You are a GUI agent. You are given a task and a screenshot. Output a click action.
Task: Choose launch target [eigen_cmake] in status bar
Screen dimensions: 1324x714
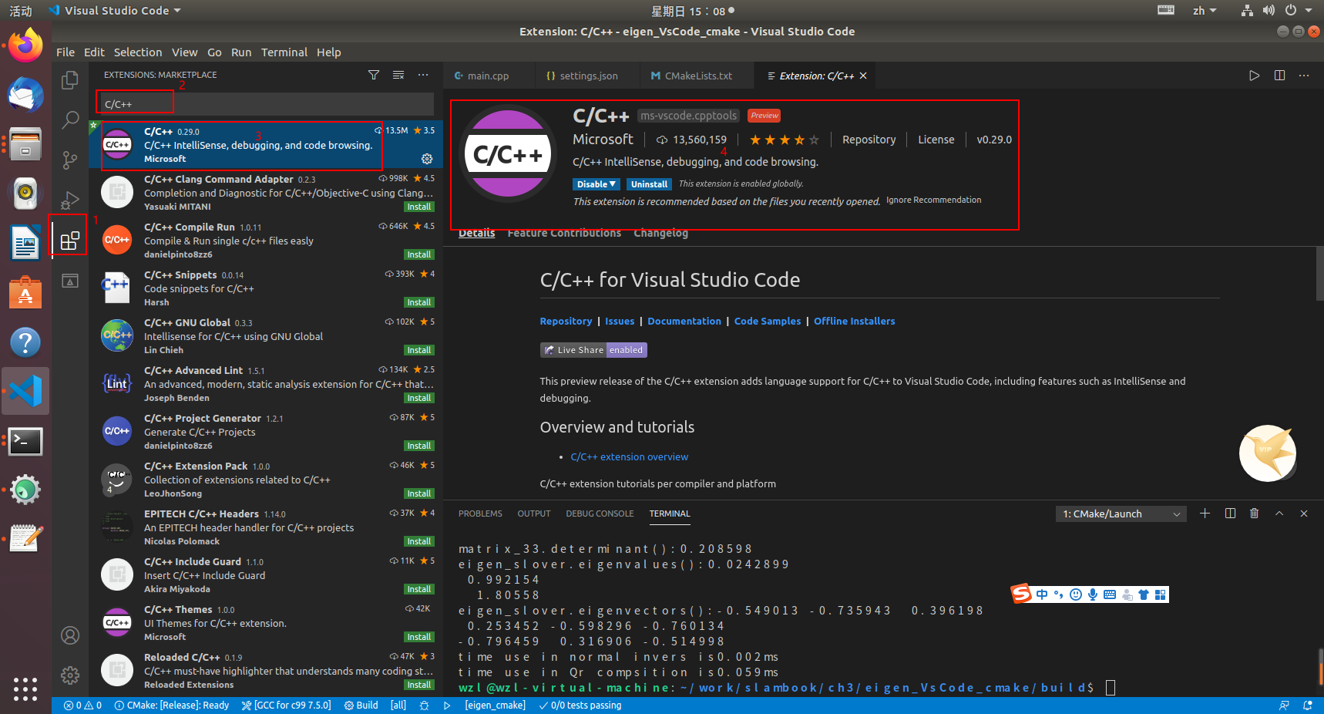click(495, 706)
